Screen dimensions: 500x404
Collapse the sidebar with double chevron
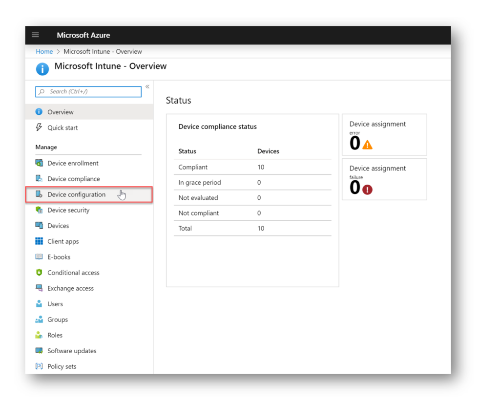pyautogui.click(x=147, y=86)
